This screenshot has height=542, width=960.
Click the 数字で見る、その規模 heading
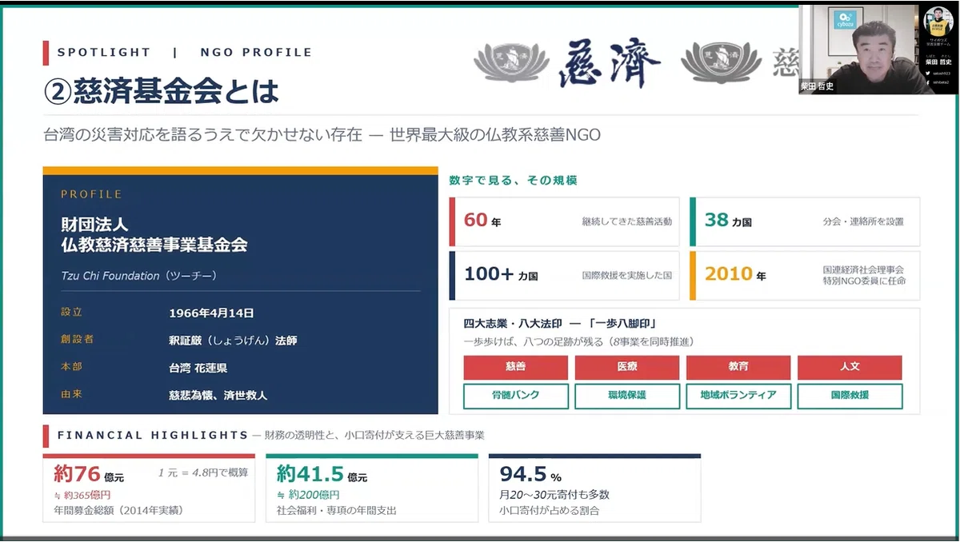click(x=514, y=181)
